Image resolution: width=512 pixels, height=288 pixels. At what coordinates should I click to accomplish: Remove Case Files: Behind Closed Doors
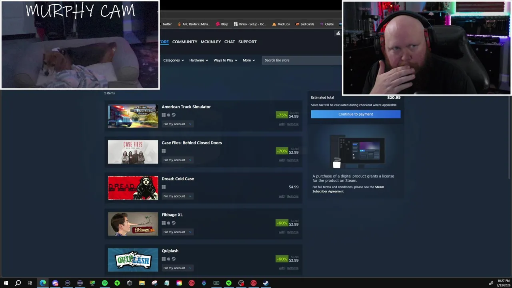point(293,160)
